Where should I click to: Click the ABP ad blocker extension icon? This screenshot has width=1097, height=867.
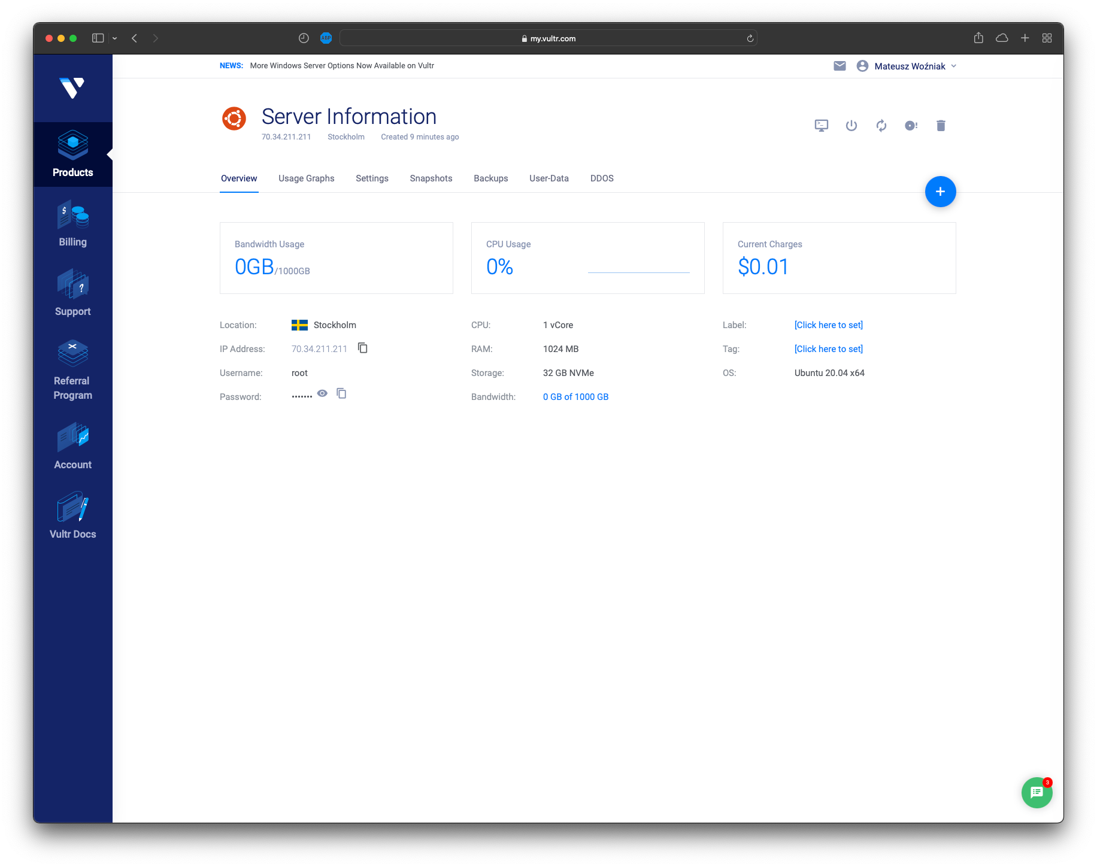pyautogui.click(x=326, y=38)
